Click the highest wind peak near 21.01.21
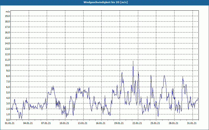Image resolution: width=209 pixels, height=130 pixels. coord(133,61)
